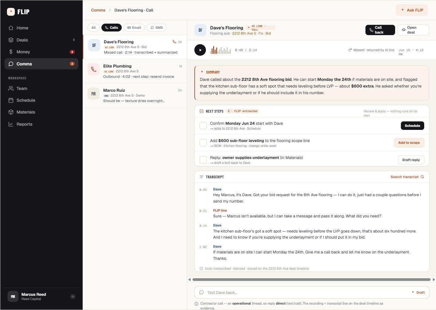This screenshot has height=310, width=436.
Task: Open the Dave's Flooring call thread
Action: click(135, 47)
